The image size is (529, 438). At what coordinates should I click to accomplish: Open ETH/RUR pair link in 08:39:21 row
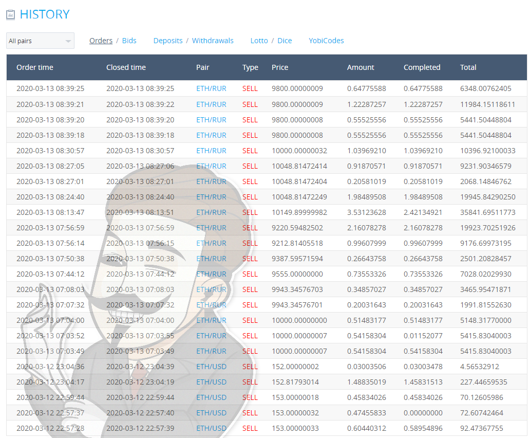(x=211, y=104)
